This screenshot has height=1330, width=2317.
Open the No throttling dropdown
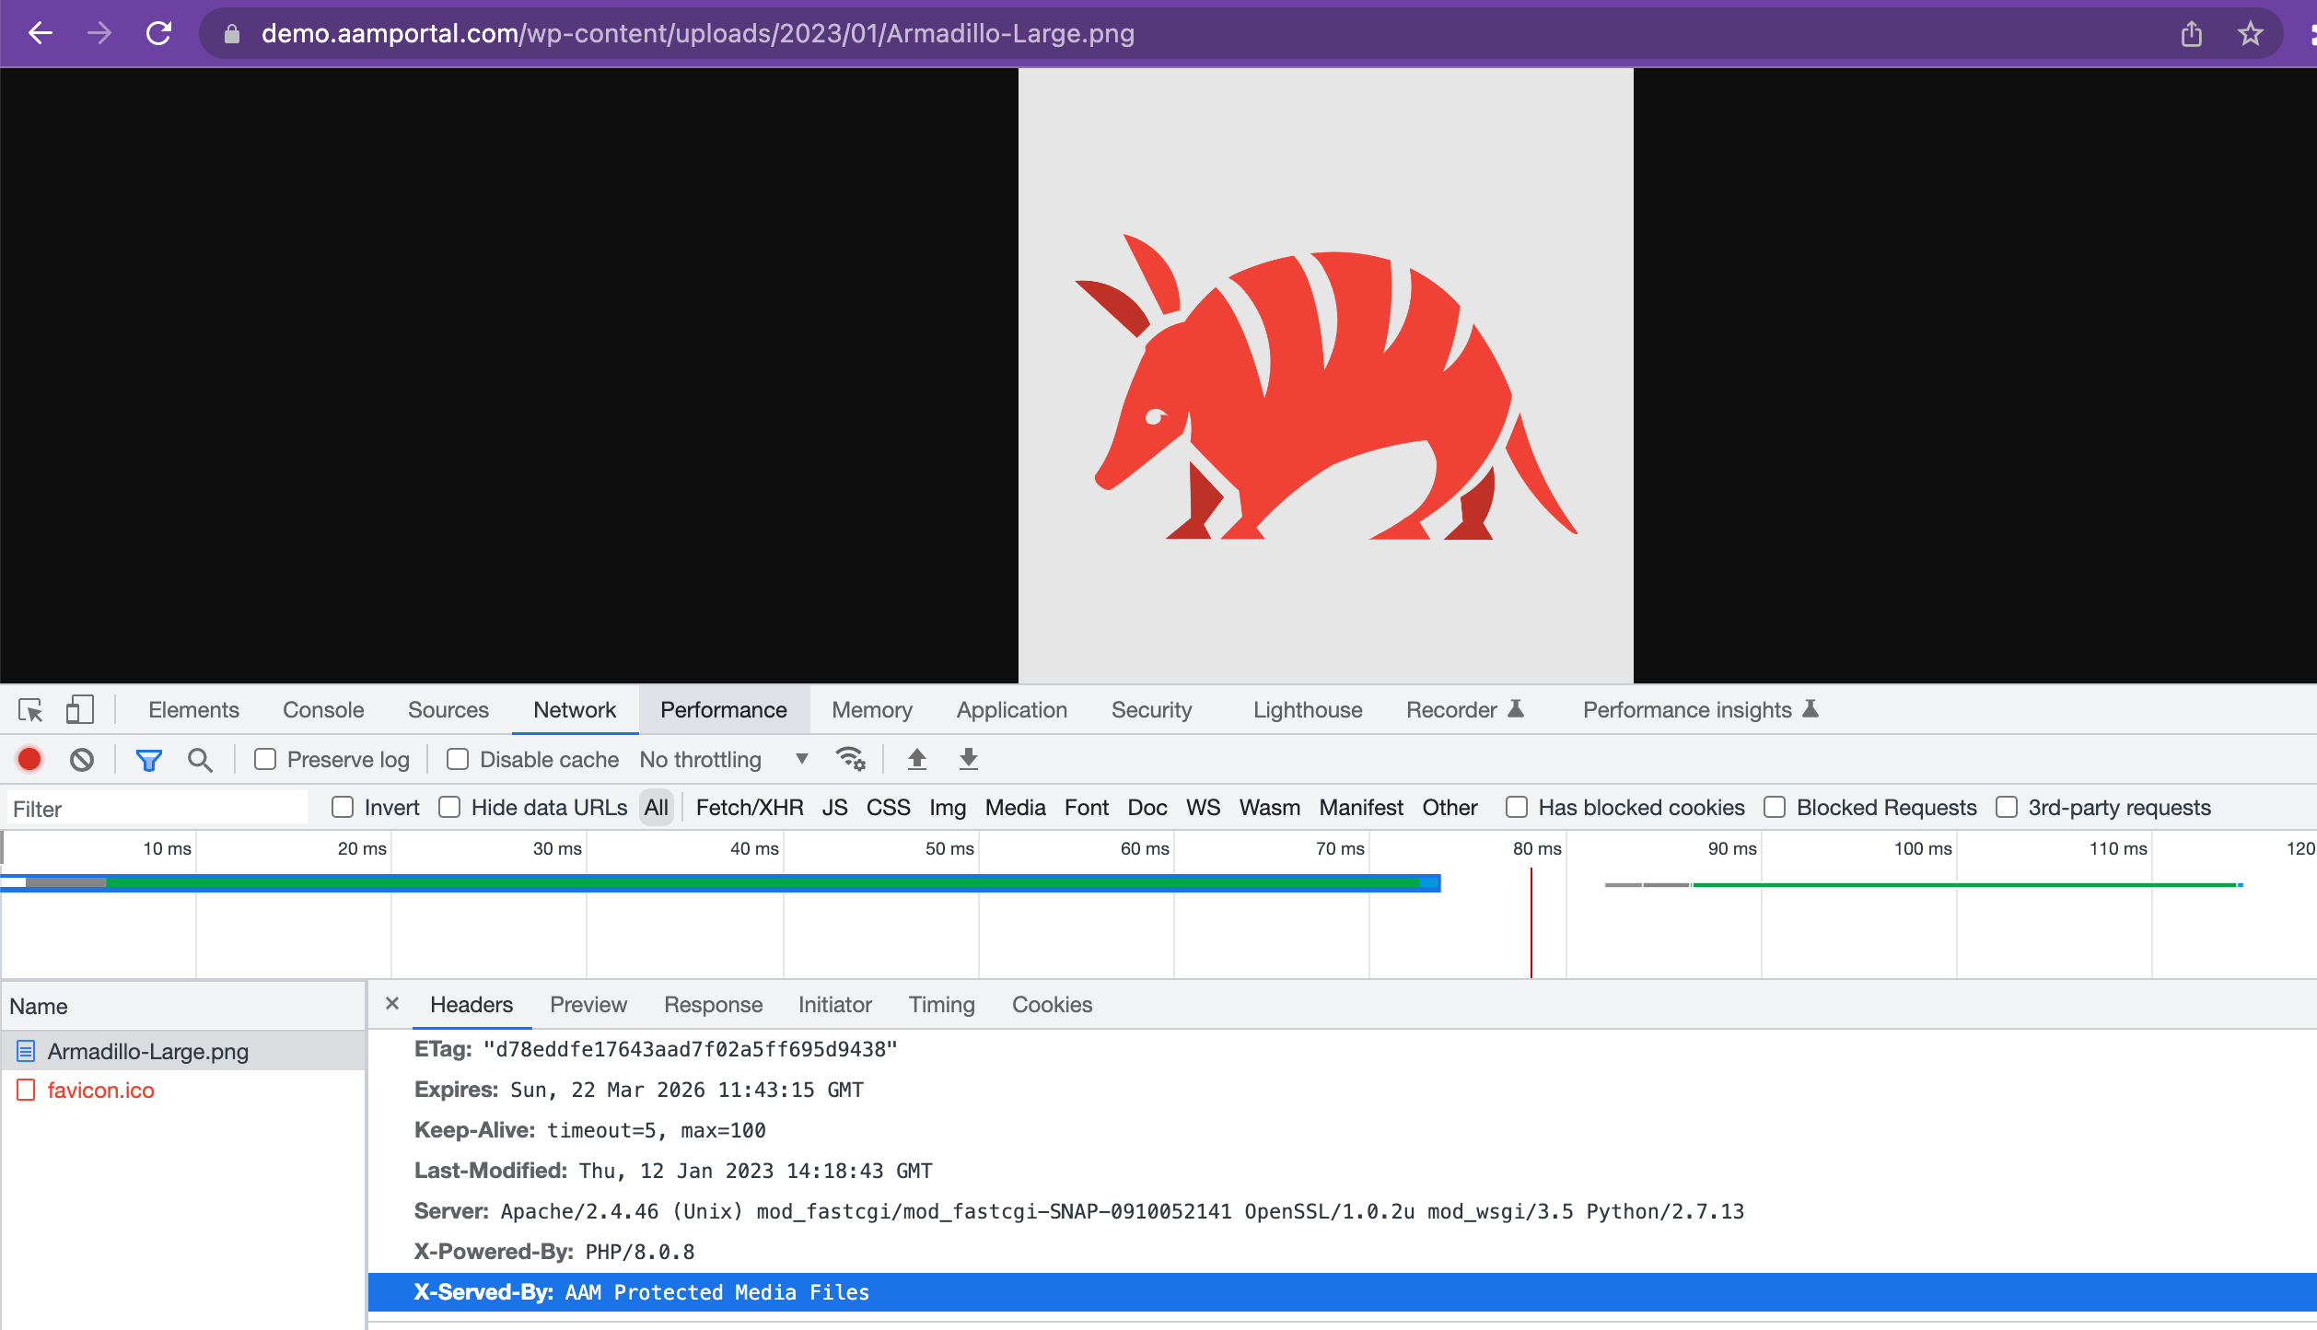point(724,759)
